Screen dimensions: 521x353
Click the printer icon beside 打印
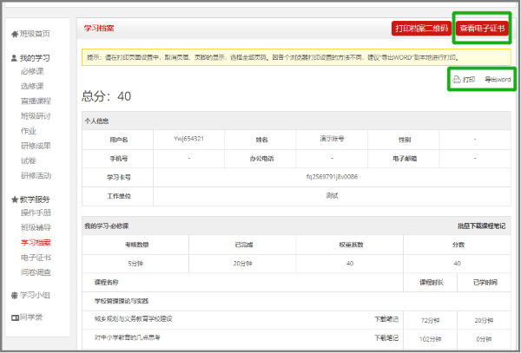pyautogui.click(x=456, y=79)
